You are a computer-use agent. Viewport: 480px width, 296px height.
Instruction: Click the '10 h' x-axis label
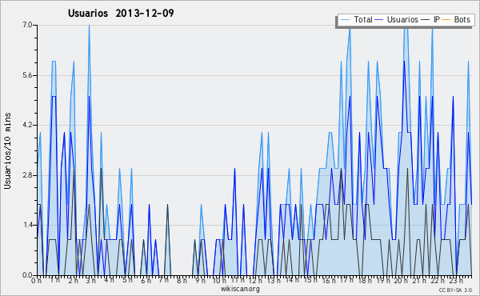[219, 280]
